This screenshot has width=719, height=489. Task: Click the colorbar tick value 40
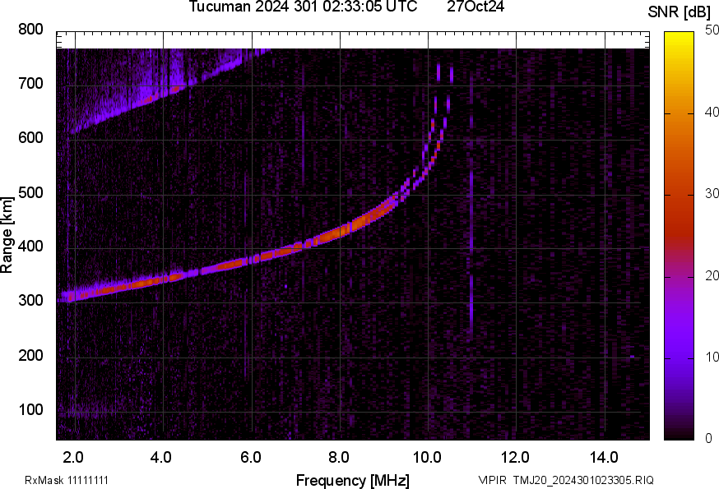point(712,113)
